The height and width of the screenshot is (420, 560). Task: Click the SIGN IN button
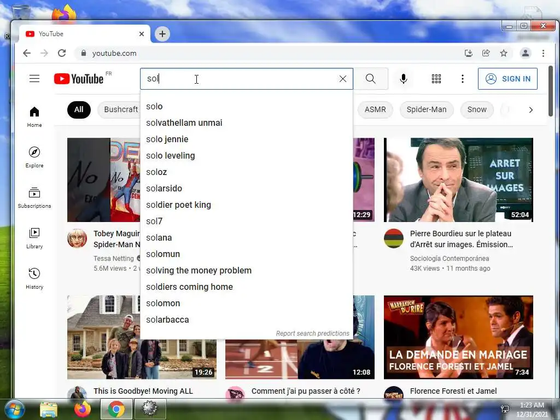tap(507, 79)
